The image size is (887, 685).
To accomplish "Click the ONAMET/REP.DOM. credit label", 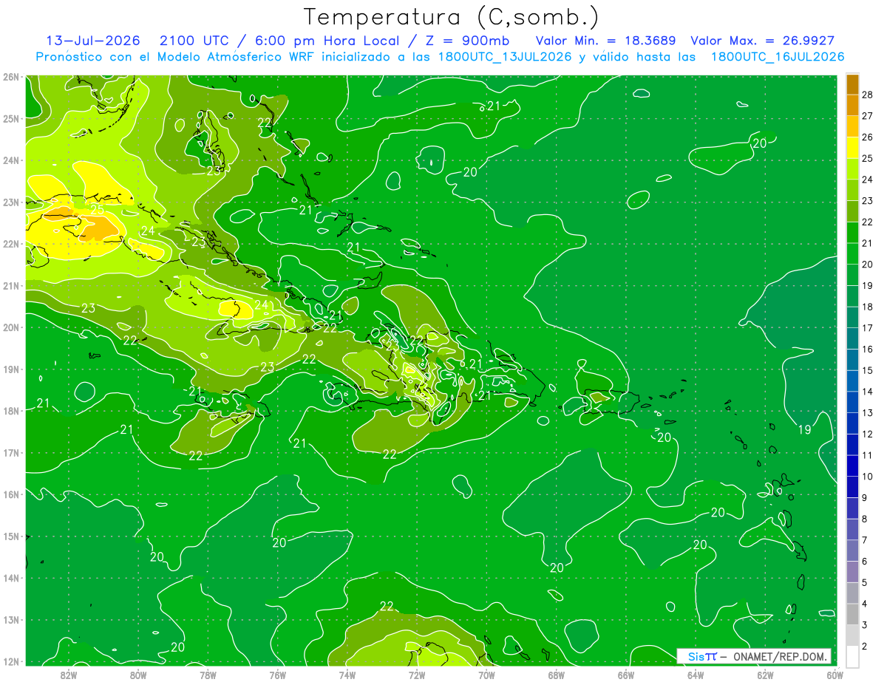I will [x=780, y=656].
